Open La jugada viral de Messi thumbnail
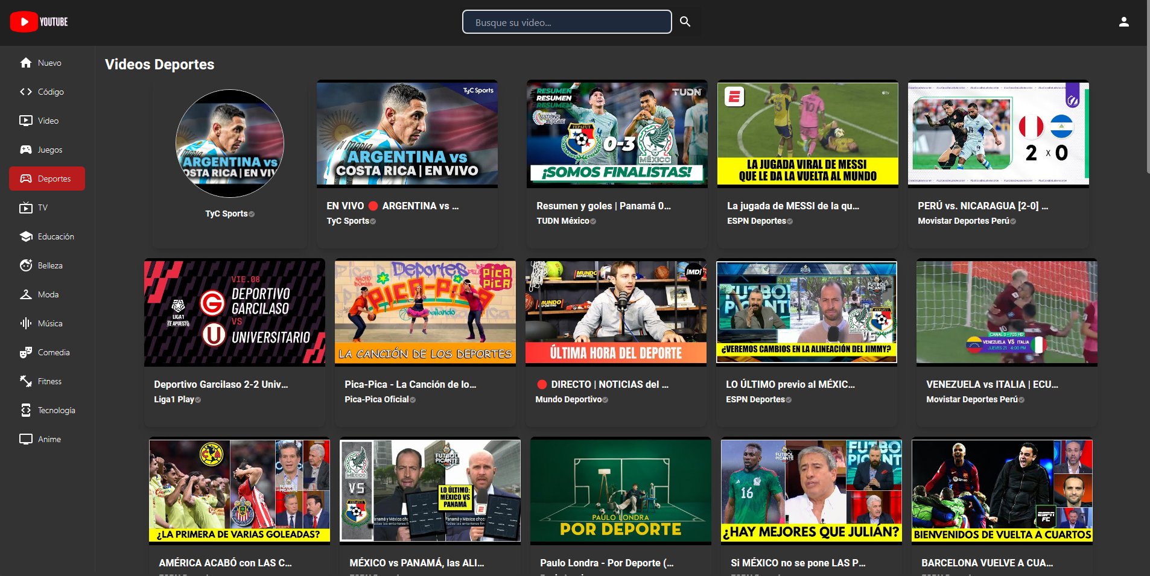The image size is (1150, 576). [x=808, y=134]
